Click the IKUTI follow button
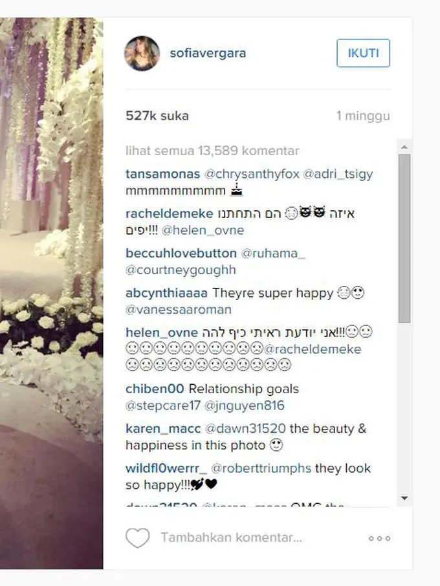The width and height of the screenshot is (440, 586). pyautogui.click(x=363, y=53)
